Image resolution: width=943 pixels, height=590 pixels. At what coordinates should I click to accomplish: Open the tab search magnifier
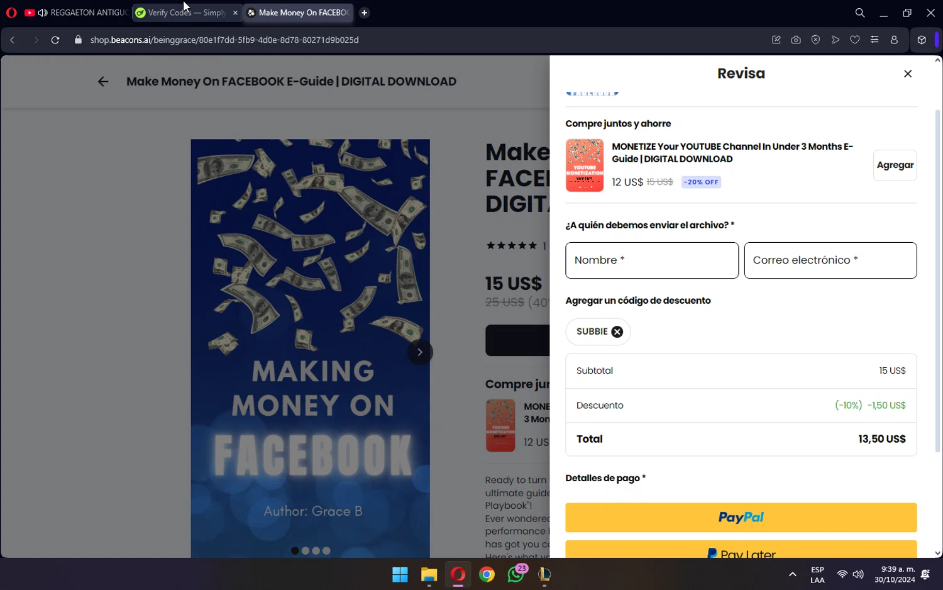(x=860, y=13)
